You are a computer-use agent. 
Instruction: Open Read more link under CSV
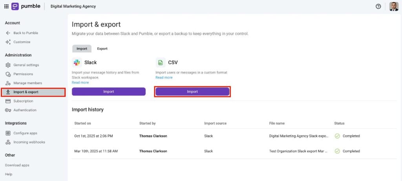click(x=164, y=77)
